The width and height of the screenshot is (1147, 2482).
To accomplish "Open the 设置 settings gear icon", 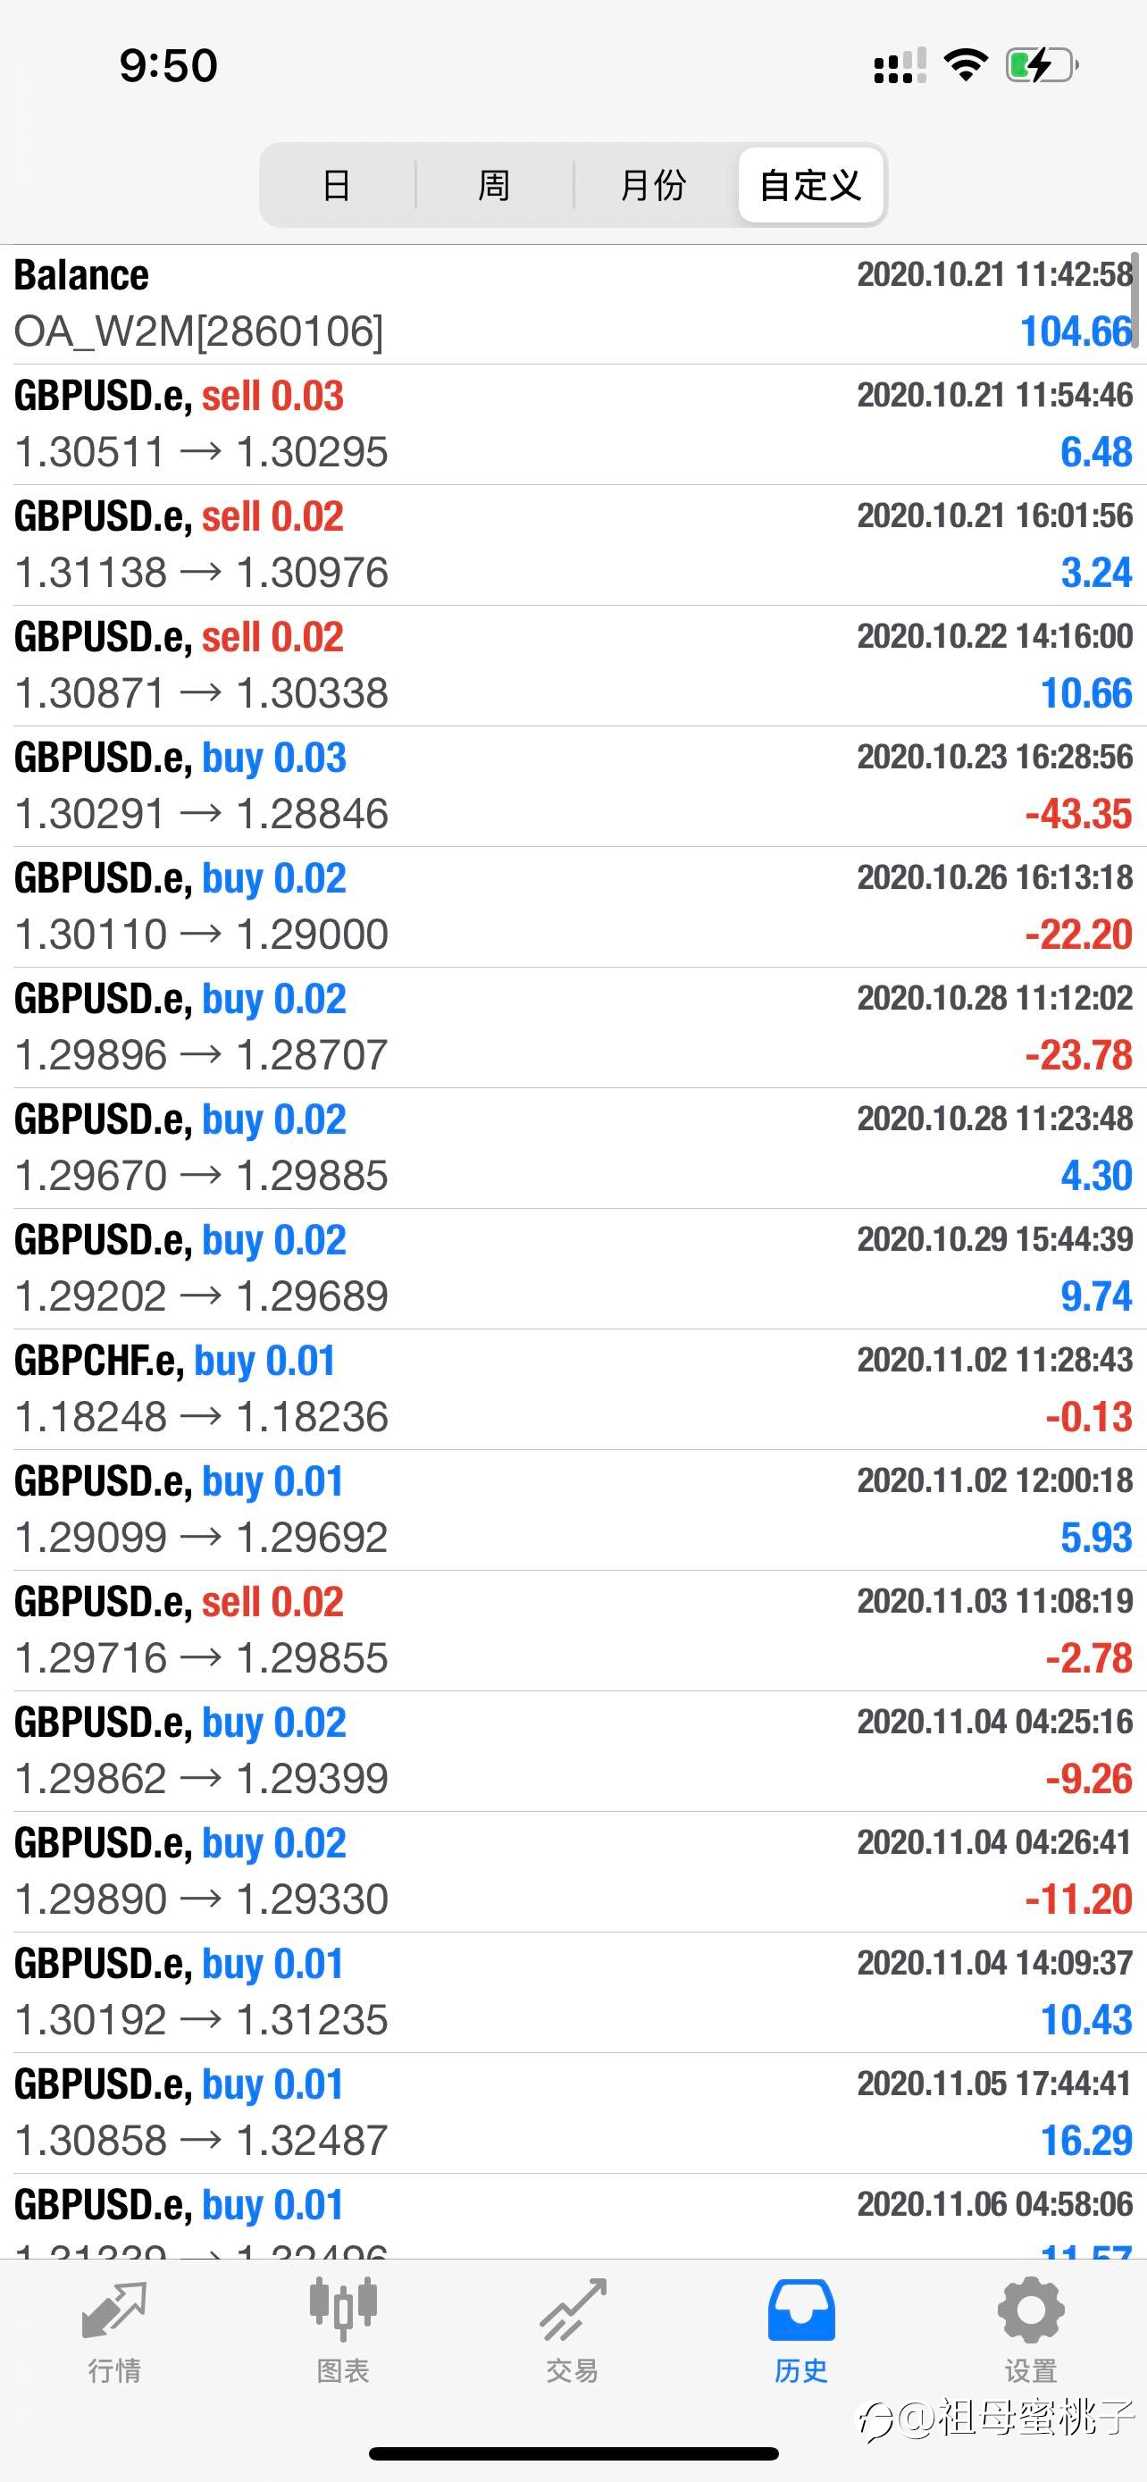I will point(1031,2310).
